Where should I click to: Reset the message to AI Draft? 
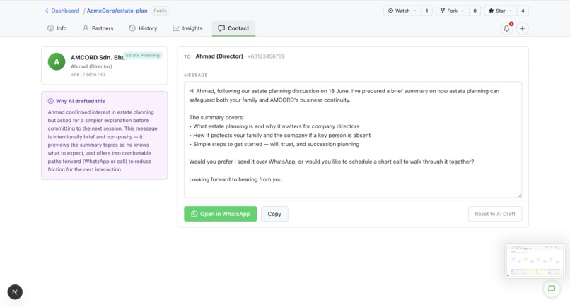click(495, 214)
